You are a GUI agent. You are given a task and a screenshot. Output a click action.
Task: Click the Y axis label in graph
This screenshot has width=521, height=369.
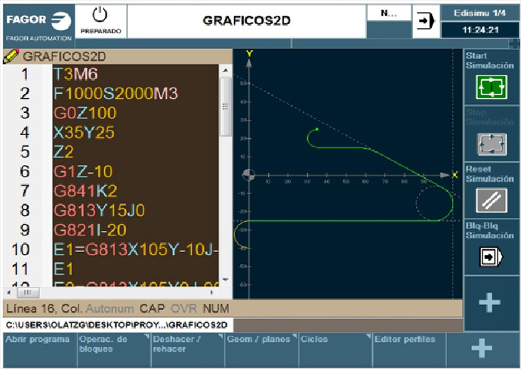click(x=249, y=53)
